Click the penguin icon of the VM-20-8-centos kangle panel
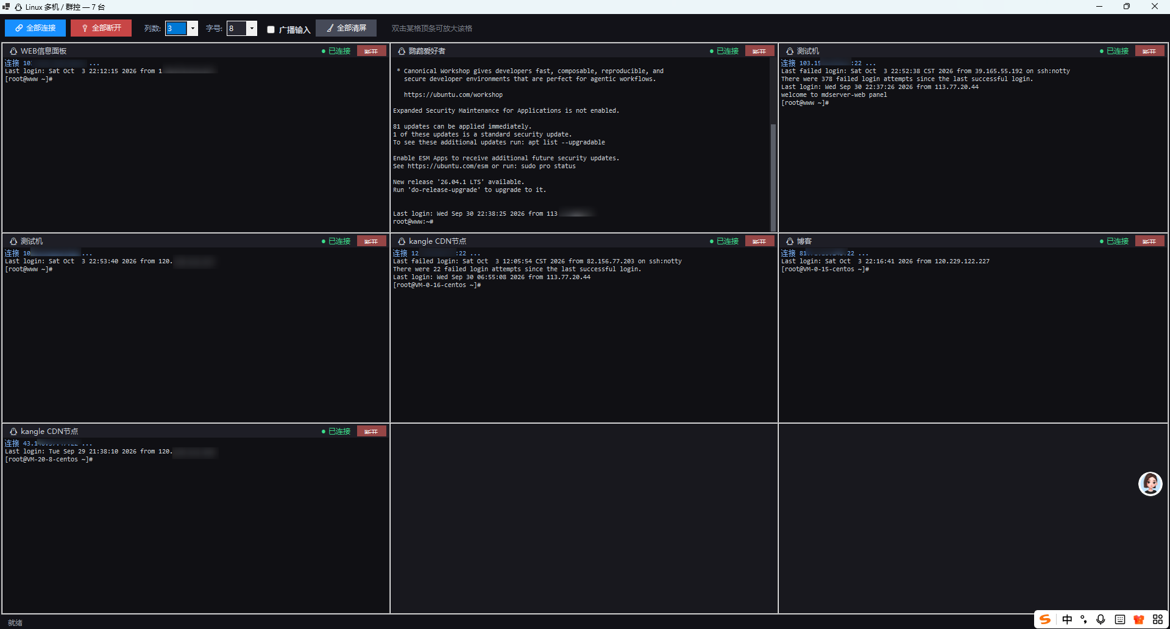The height and width of the screenshot is (629, 1170). 13,432
